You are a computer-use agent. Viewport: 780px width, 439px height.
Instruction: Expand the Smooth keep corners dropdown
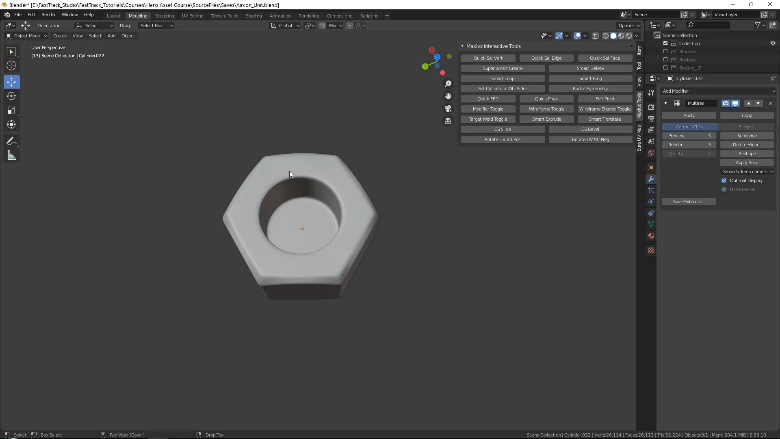[x=747, y=172]
